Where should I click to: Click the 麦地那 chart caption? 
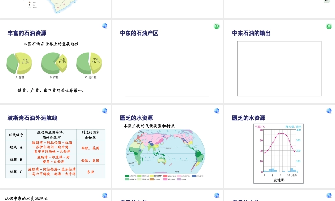pyautogui.click(x=279, y=180)
